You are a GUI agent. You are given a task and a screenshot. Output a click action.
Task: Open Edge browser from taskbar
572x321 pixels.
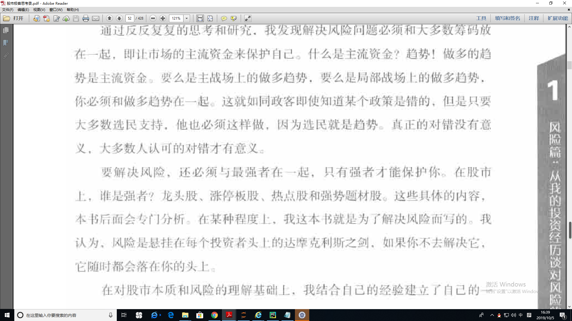point(171,315)
